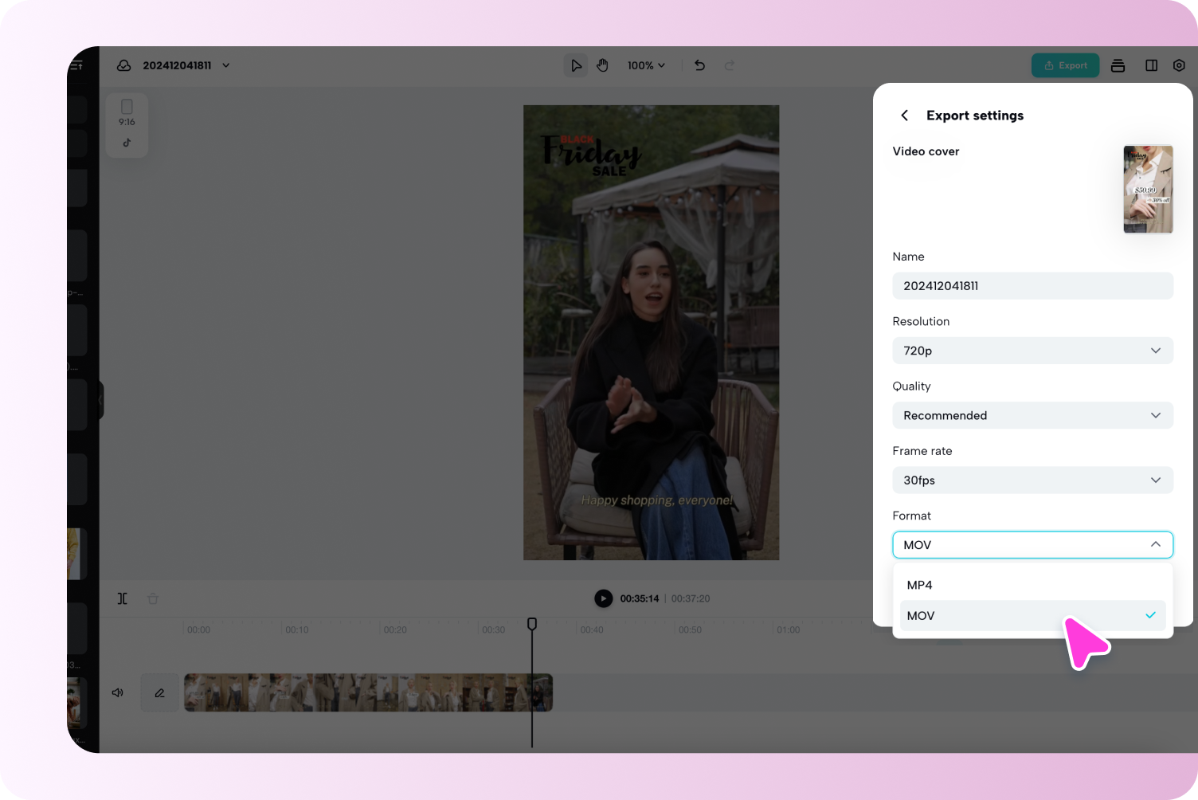Select the checked MOV format option
The width and height of the screenshot is (1198, 800).
[1032, 615]
